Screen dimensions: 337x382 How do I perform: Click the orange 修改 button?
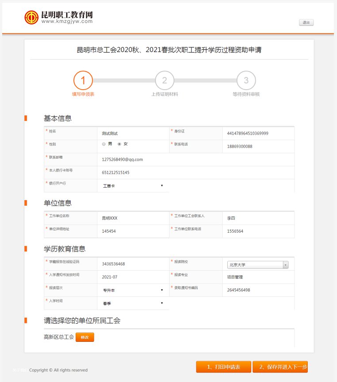[85, 337]
